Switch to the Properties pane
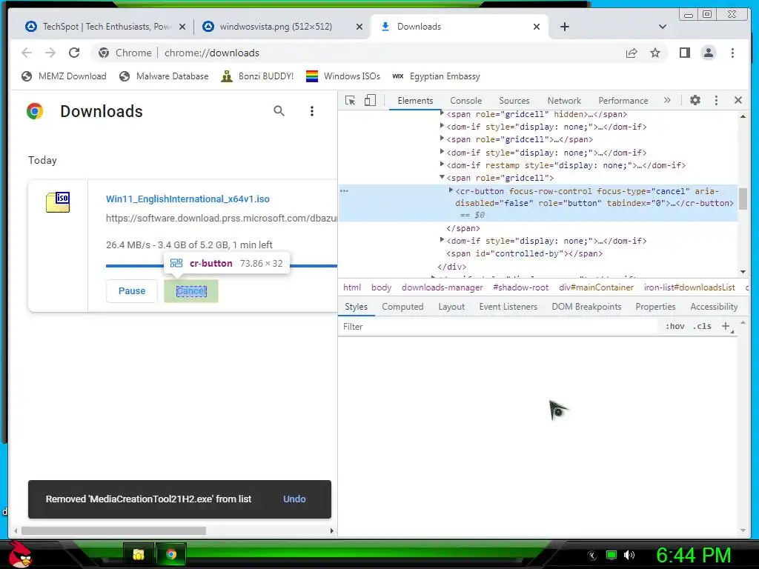 [x=655, y=307]
